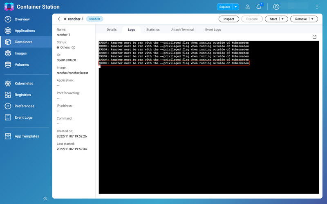Collapse the sidebar with double chevron
Screen dimensions: 327x204
(45, 198)
